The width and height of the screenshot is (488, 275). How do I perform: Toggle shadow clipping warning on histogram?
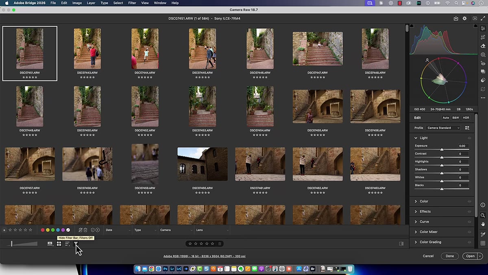click(x=412, y=26)
